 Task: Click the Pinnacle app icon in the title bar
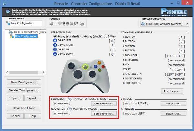coord(5,3)
